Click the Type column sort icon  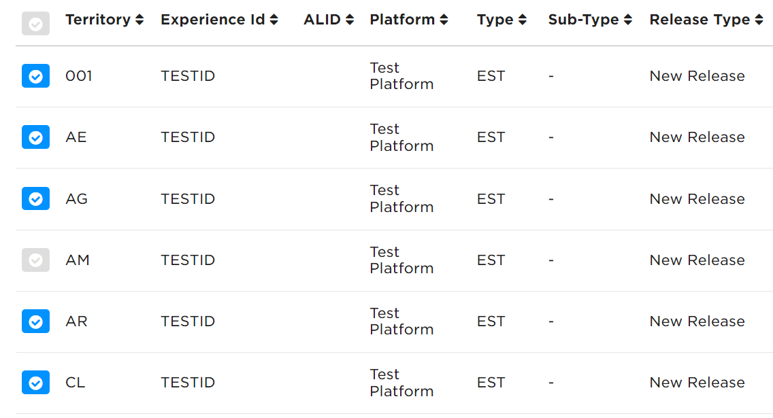click(x=523, y=20)
